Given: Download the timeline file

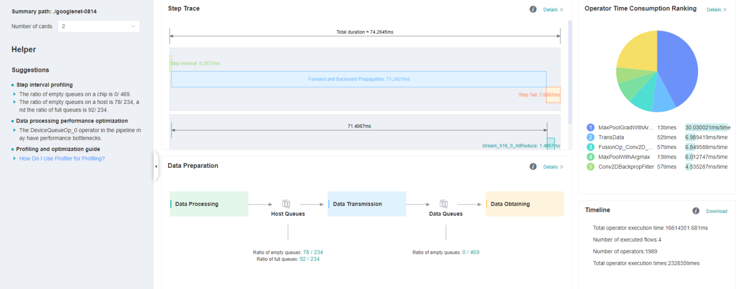Looking at the screenshot, I should click(x=716, y=211).
